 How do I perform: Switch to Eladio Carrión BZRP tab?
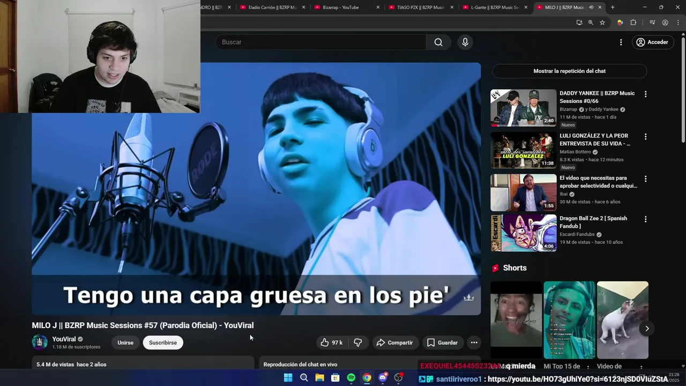(x=271, y=8)
